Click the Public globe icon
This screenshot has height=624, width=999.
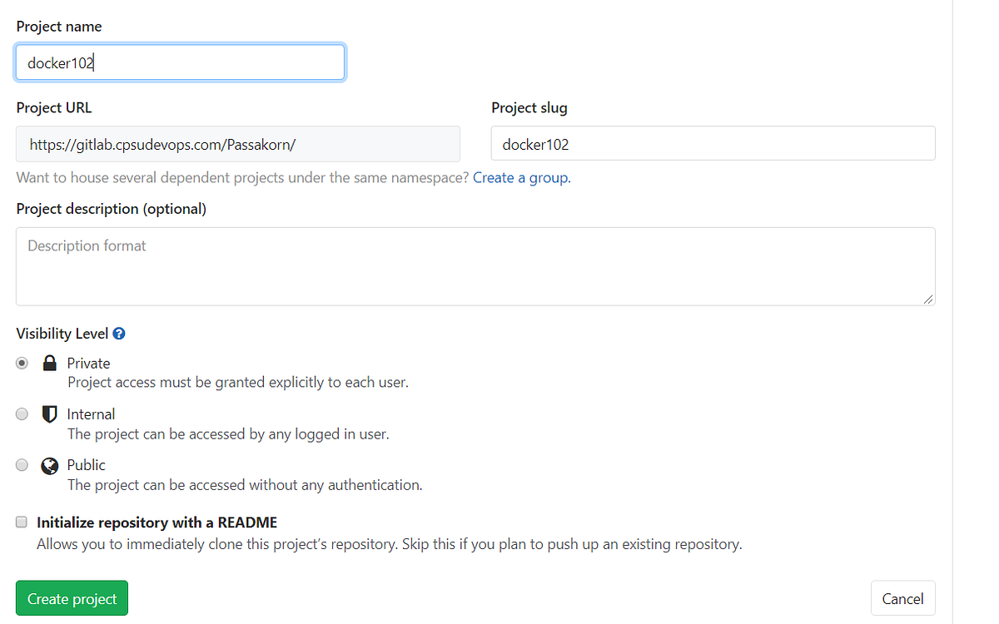click(x=49, y=464)
